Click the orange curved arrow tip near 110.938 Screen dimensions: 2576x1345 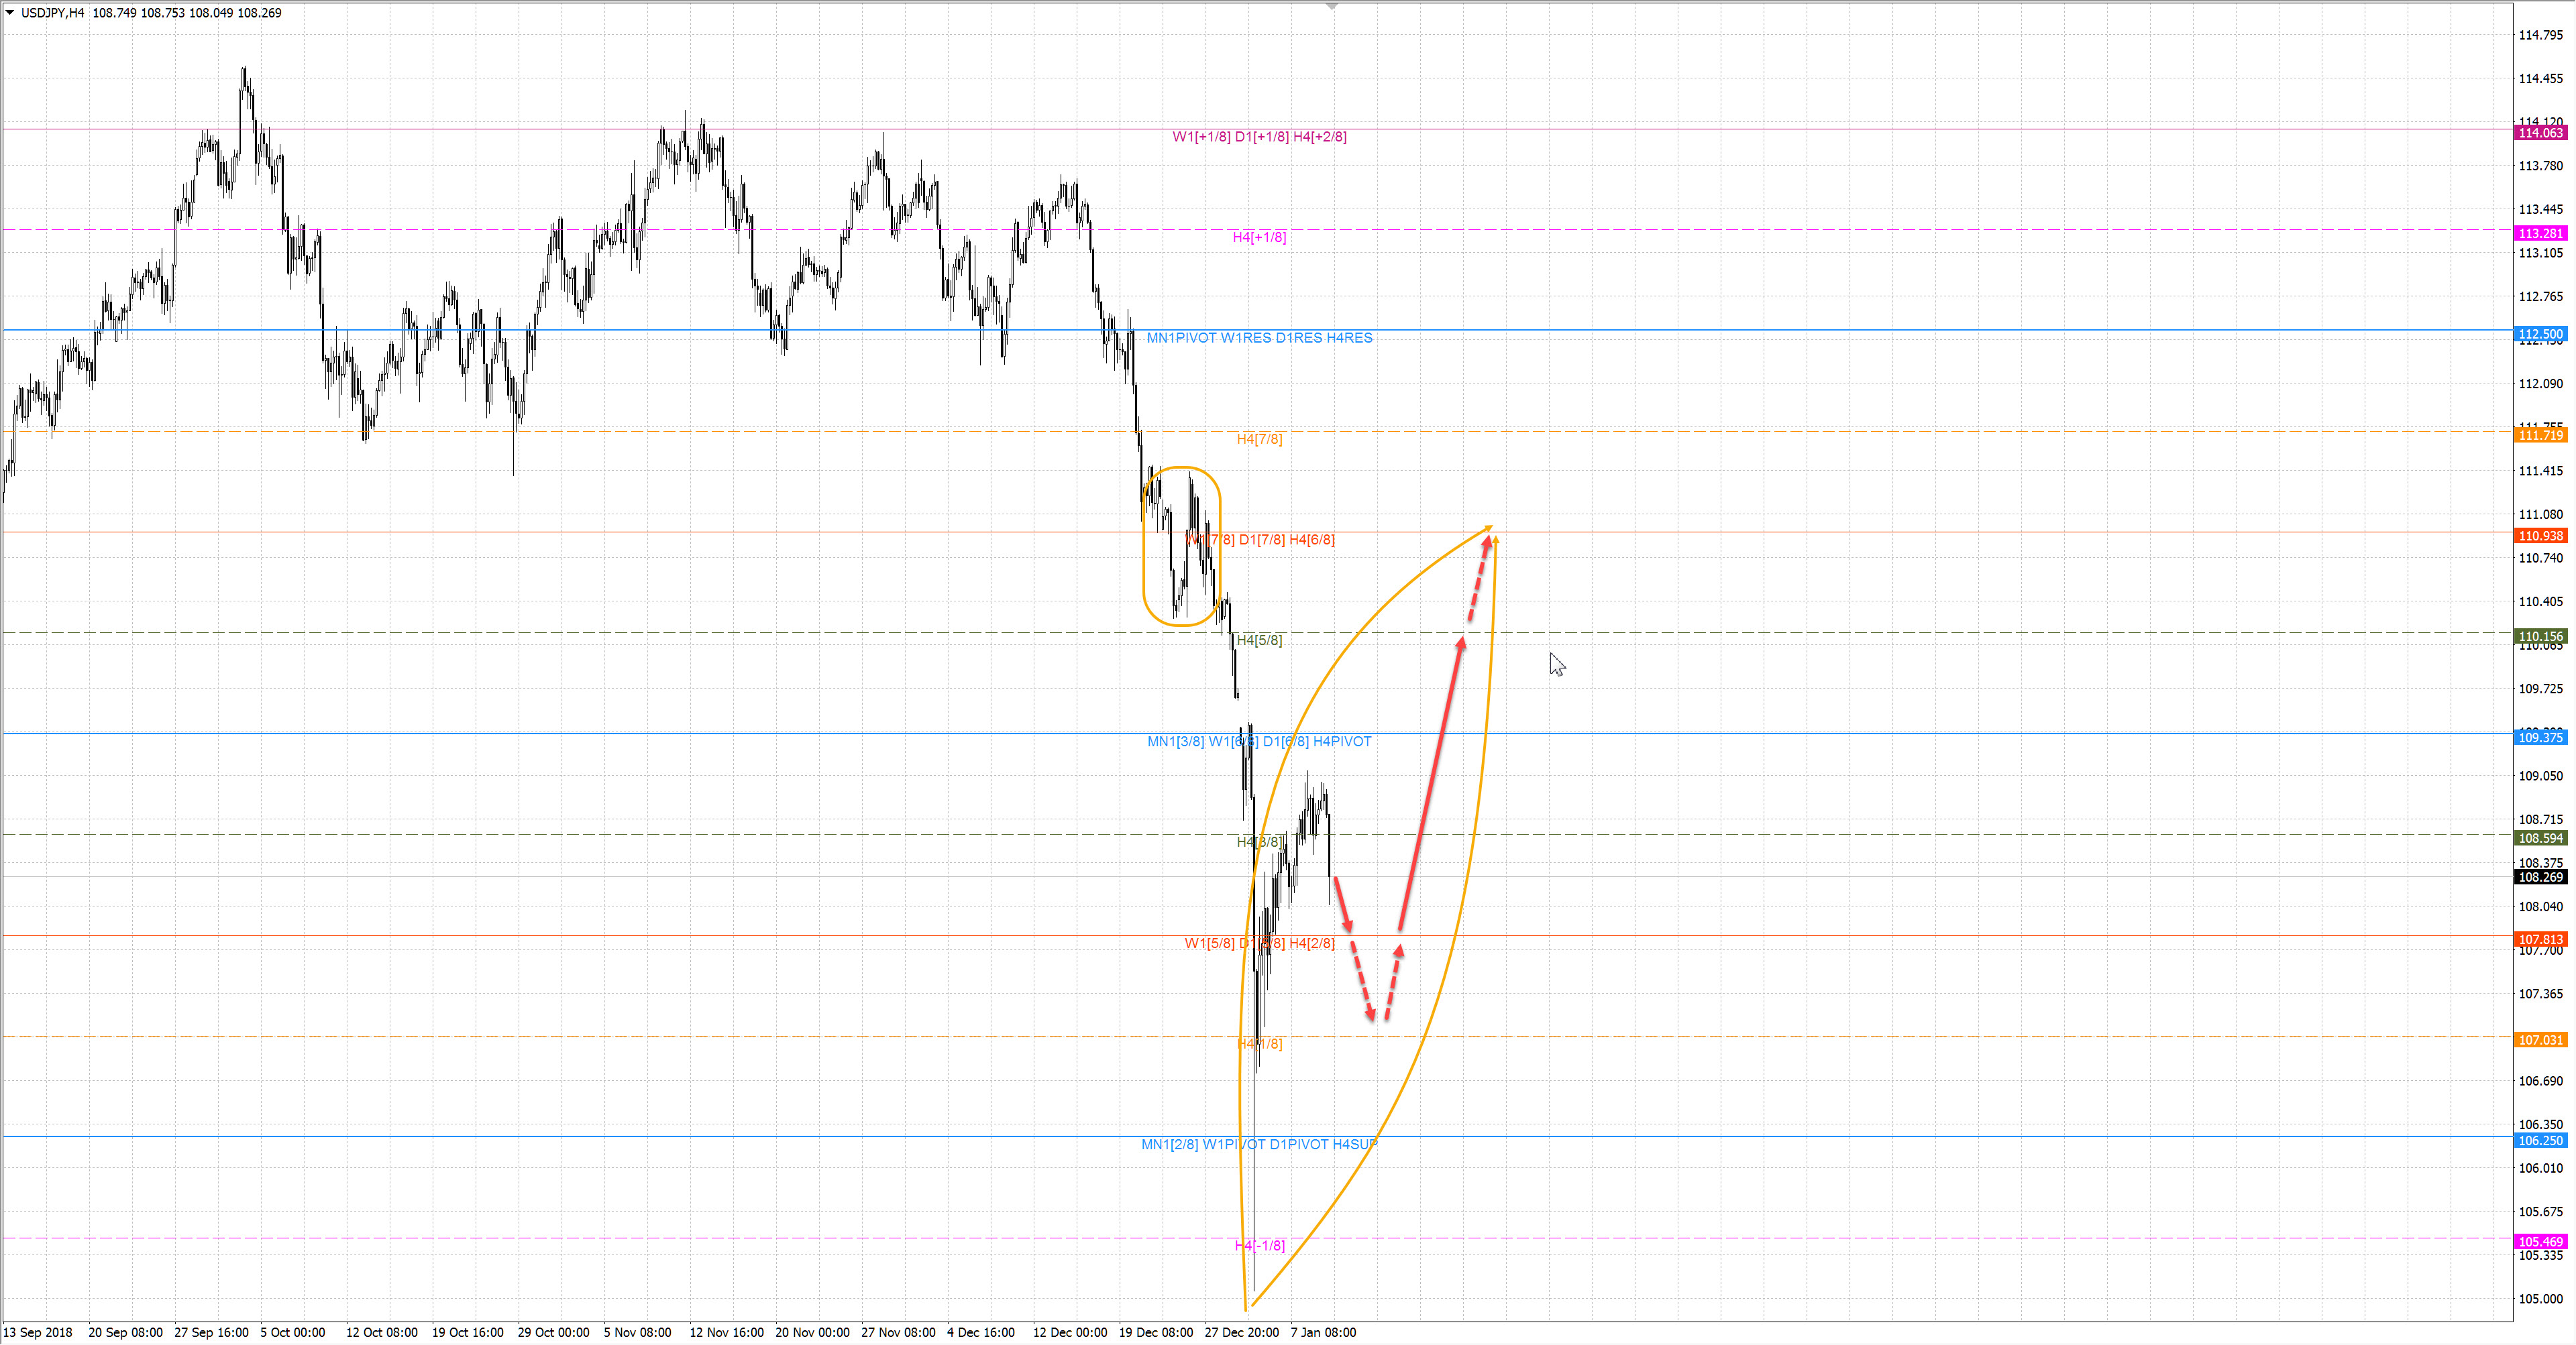click(1488, 528)
